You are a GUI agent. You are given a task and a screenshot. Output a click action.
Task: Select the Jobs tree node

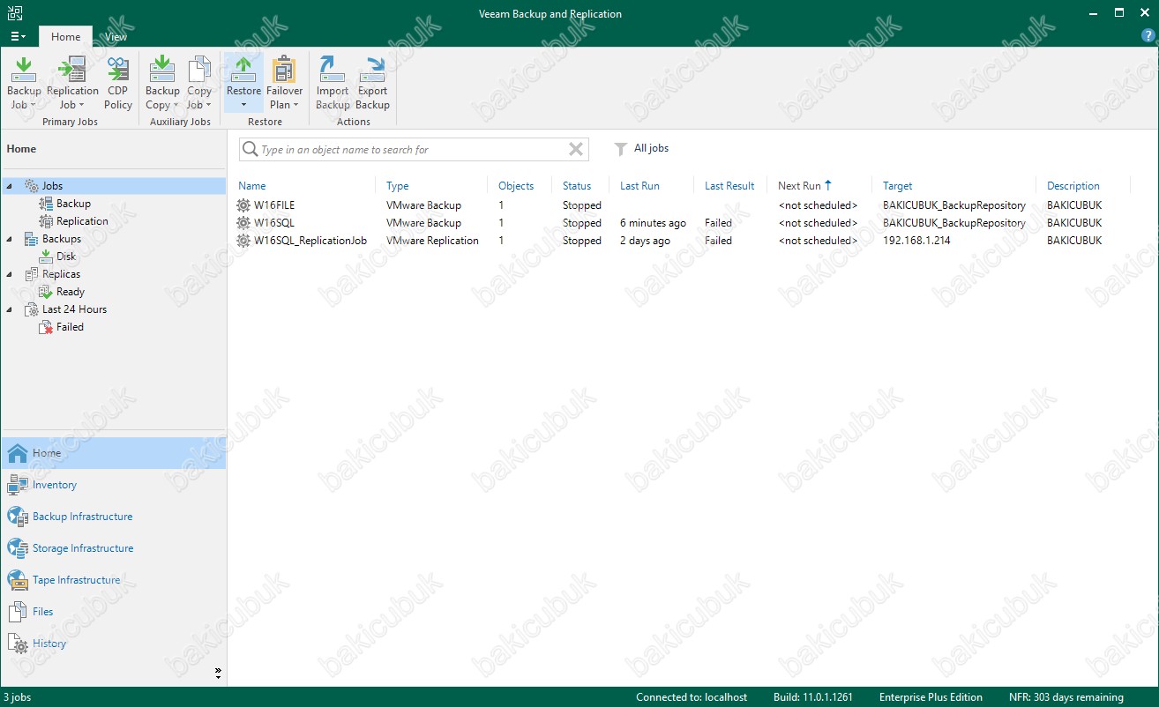coord(52,186)
